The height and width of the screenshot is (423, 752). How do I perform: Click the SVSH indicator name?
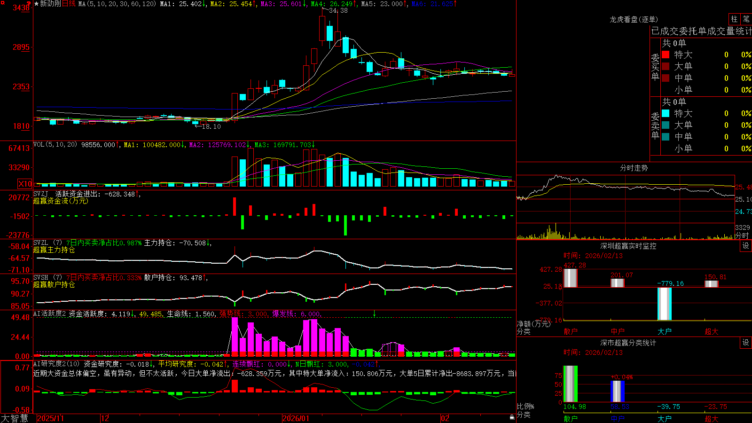pos(40,277)
